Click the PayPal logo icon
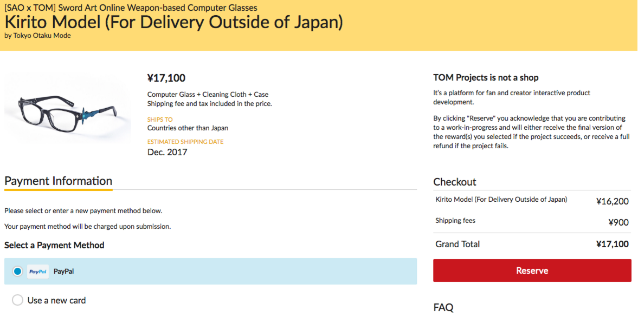 coord(38,272)
